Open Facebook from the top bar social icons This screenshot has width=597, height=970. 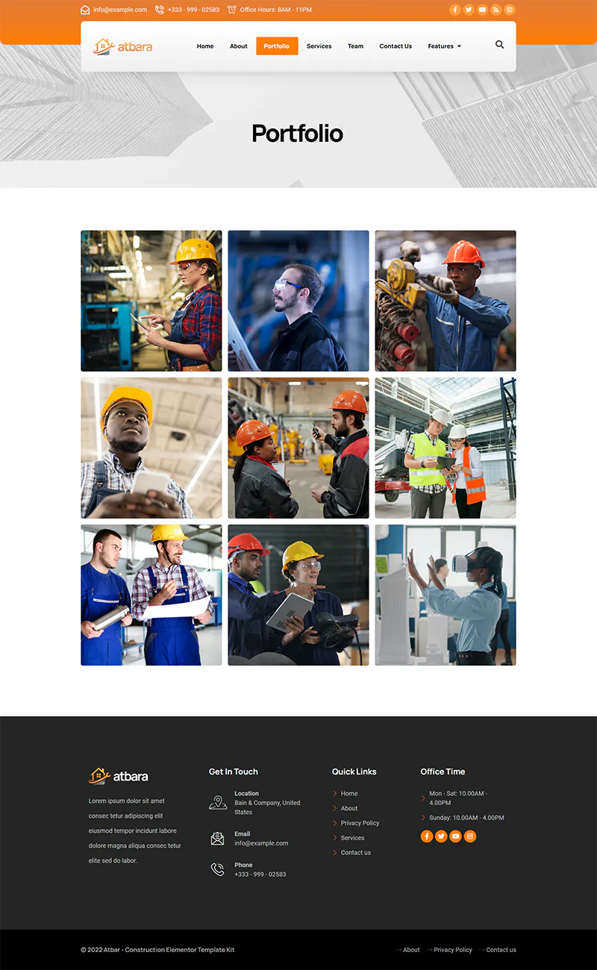[x=454, y=10]
